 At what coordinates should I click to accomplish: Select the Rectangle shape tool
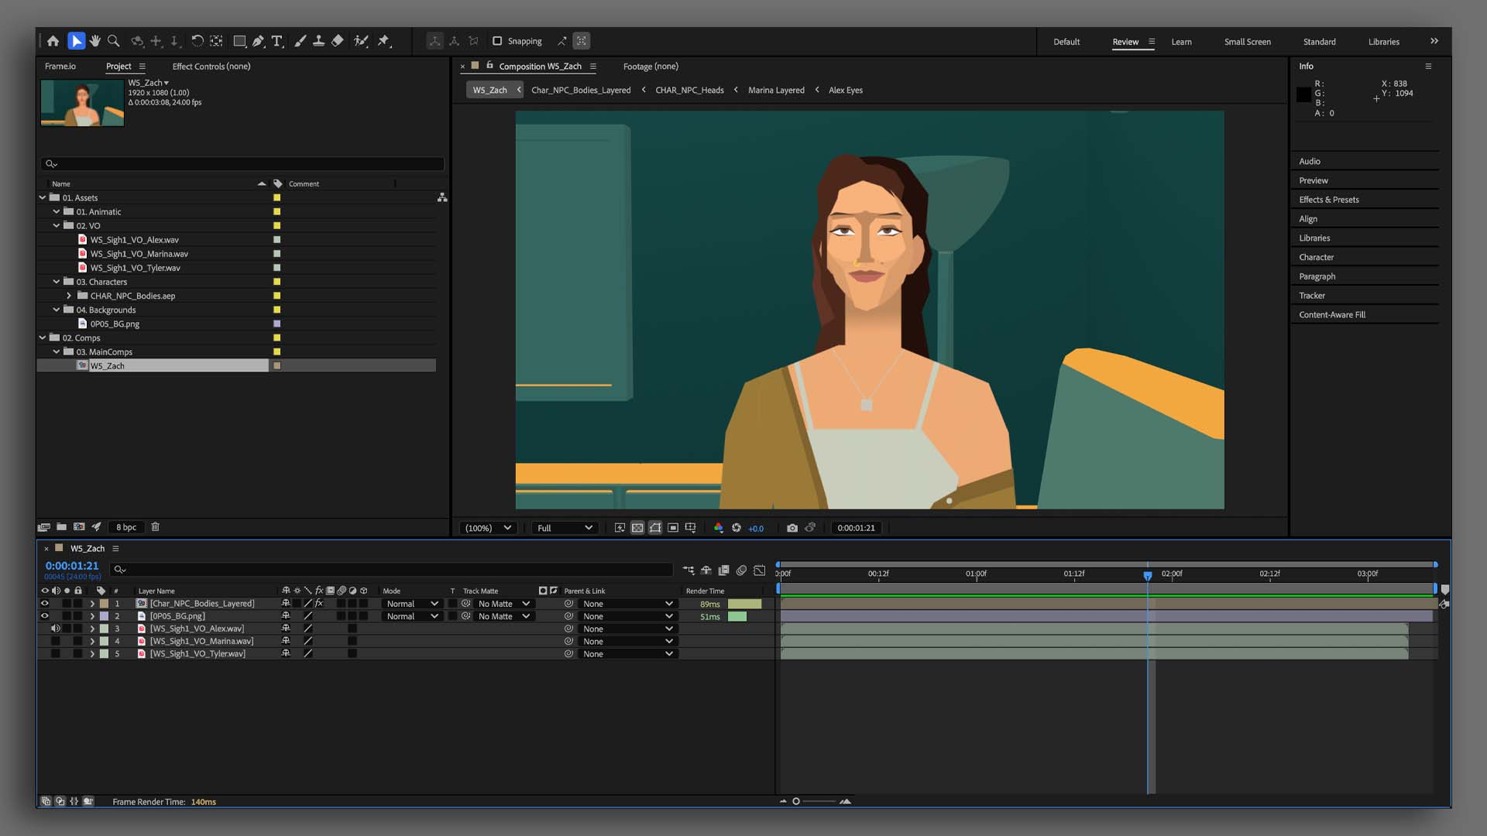pos(239,41)
